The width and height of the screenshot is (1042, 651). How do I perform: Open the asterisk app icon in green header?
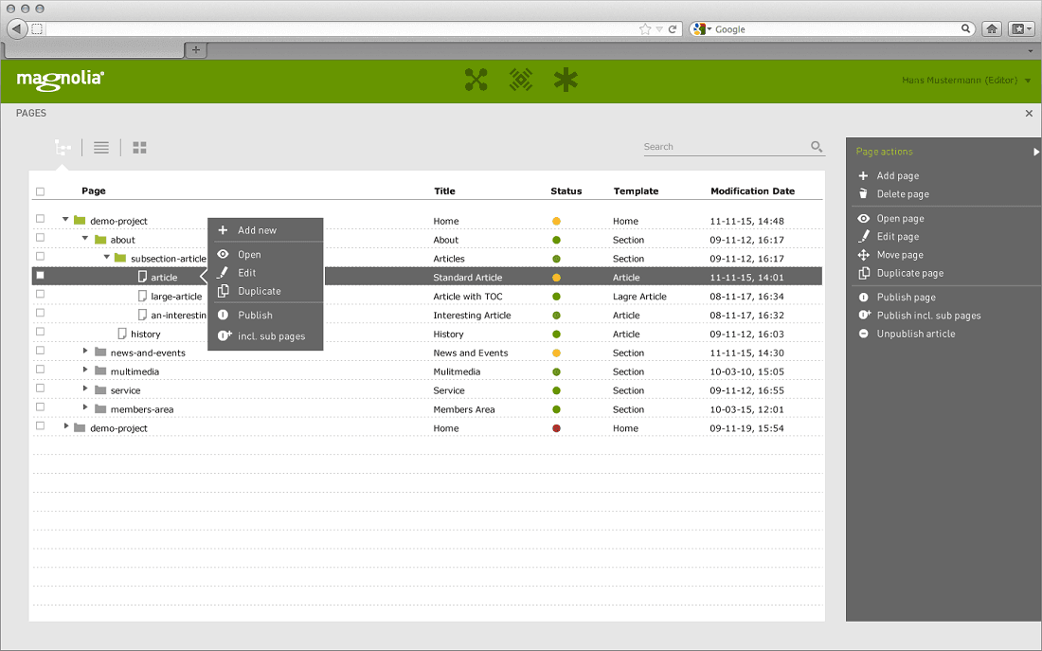click(566, 80)
